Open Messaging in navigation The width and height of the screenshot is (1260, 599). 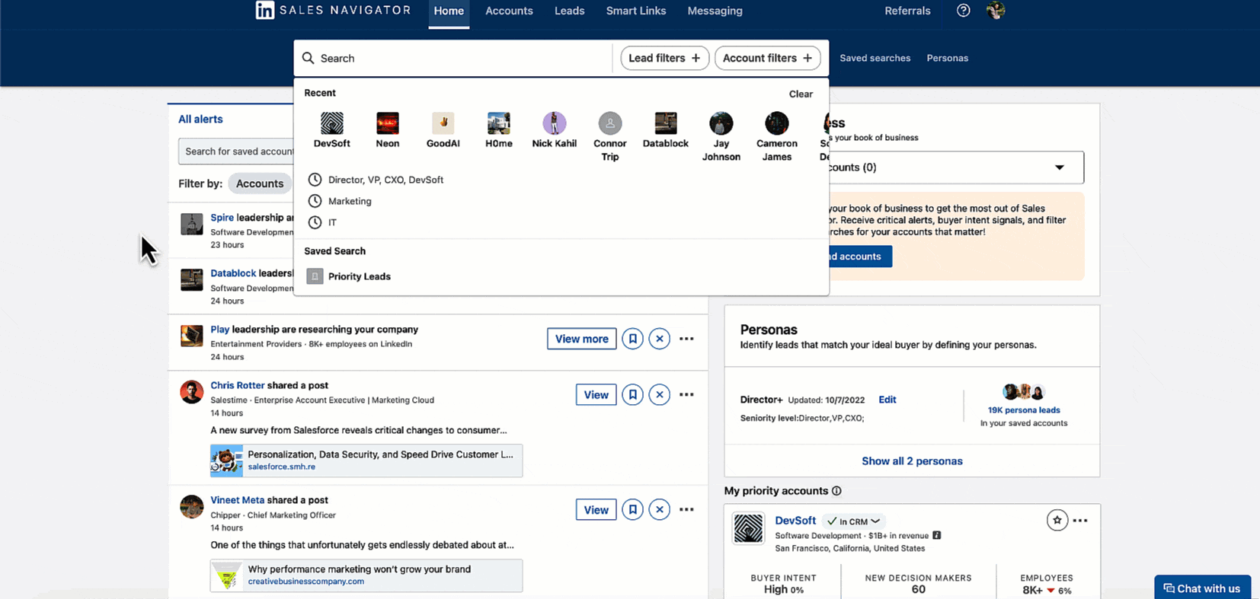tap(715, 11)
